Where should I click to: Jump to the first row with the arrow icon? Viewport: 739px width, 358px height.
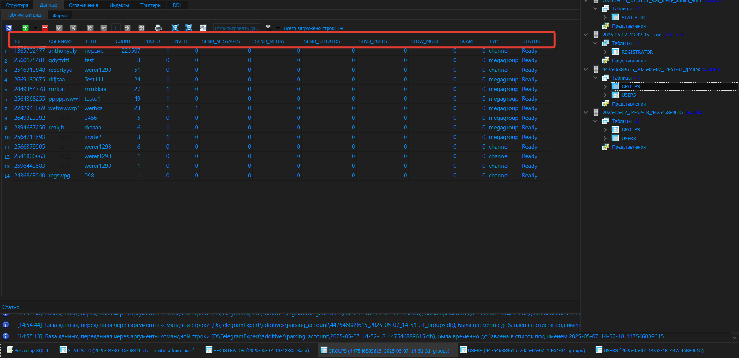(90, 28)
